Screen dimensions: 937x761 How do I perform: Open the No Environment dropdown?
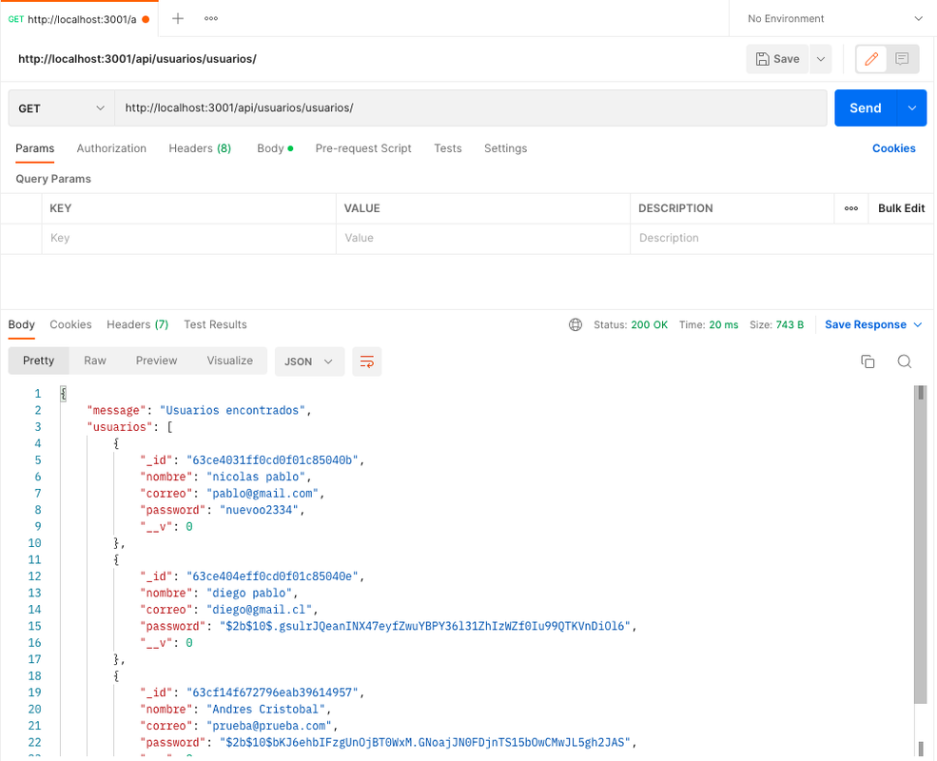tap(834, 18)
